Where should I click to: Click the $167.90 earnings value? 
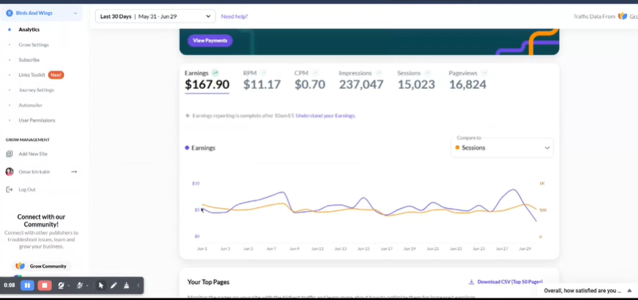tap(207, 84)
